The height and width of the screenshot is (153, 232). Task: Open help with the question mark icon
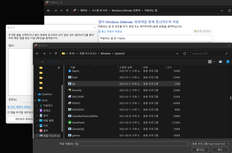[x=228, y=62]
